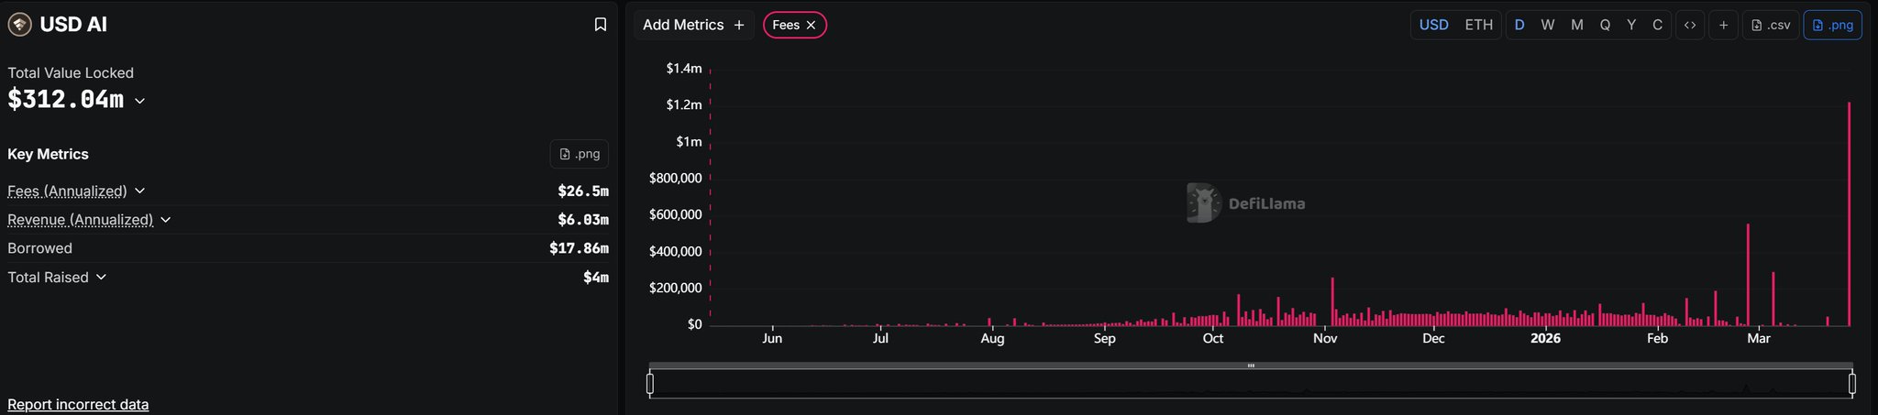This screenshot has height=415, width=1878.
Task: Open the embed code icon button
Action: point(1690,26)
